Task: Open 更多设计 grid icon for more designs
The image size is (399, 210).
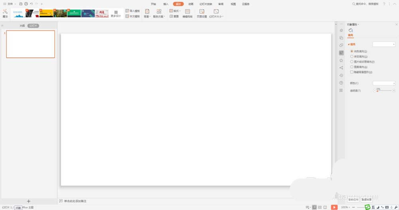Action: pyautogui.click(x=116, y=13)
